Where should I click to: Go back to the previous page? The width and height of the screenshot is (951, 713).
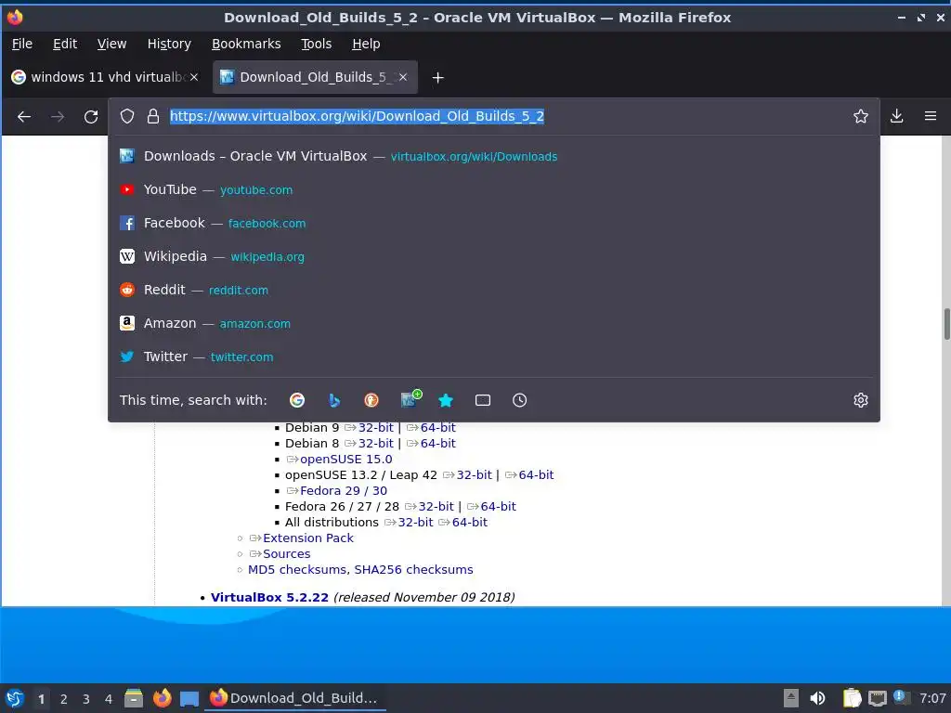[x=24, y=116]
